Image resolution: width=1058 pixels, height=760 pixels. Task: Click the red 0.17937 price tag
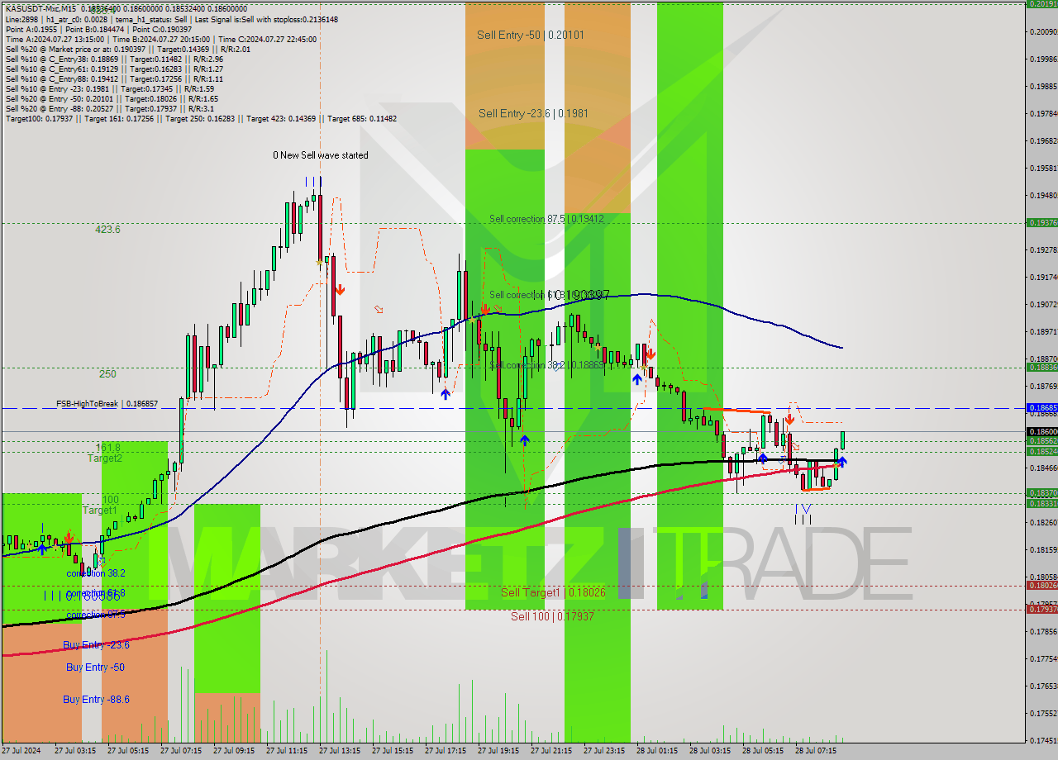[1041, 610]
